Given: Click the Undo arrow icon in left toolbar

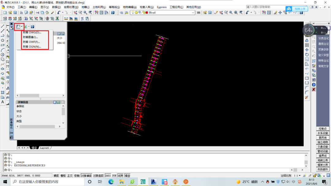Looking at the screenshot, I should coord(59,13).
